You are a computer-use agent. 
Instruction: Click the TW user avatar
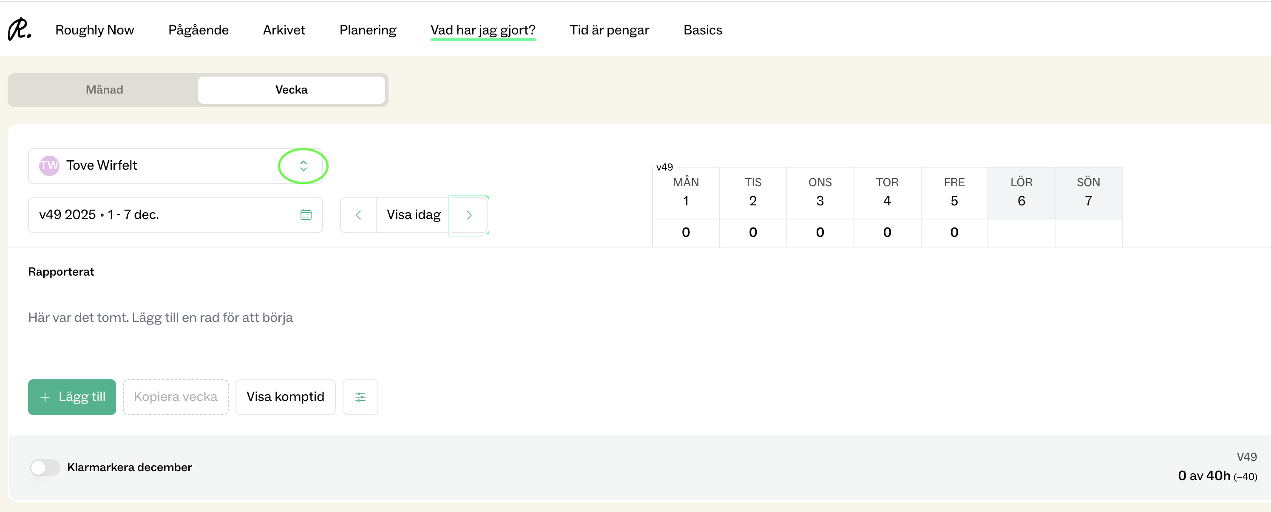click(49, 165)
